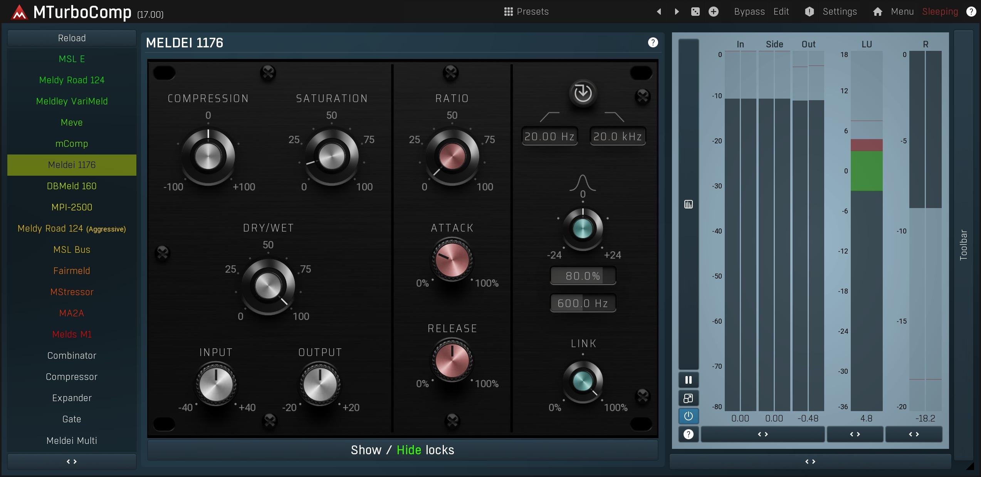Image resolution: width=981 pixels, height=477 pixels.
Task: Click the 600.0 Hz frequency field
Action: [x=583, y=303]
